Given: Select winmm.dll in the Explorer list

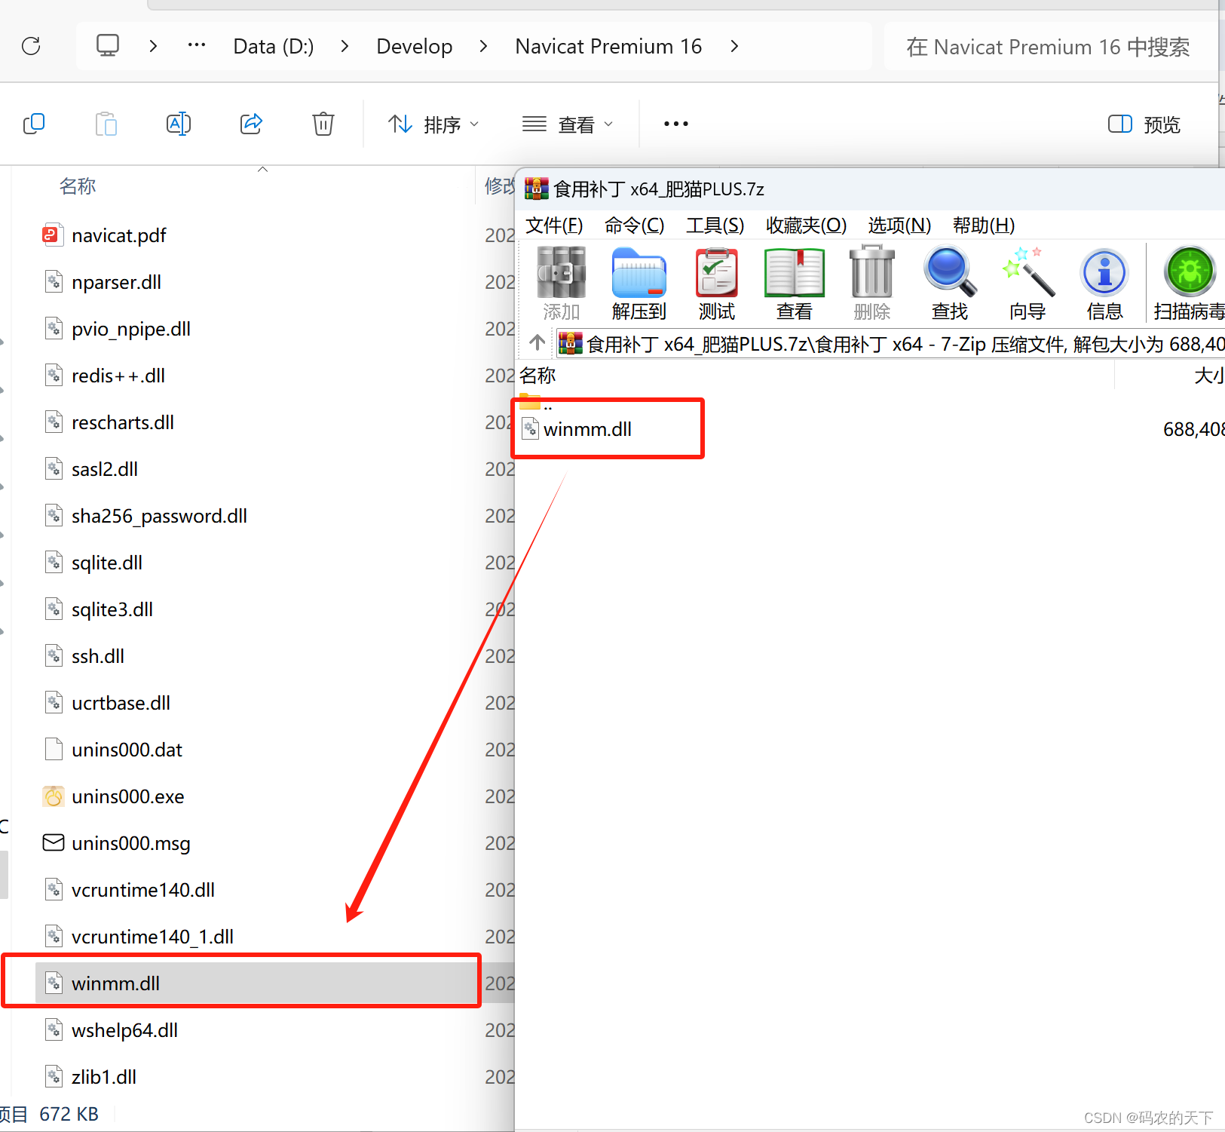Looking at the screenshot, I should tap(256, 983).
